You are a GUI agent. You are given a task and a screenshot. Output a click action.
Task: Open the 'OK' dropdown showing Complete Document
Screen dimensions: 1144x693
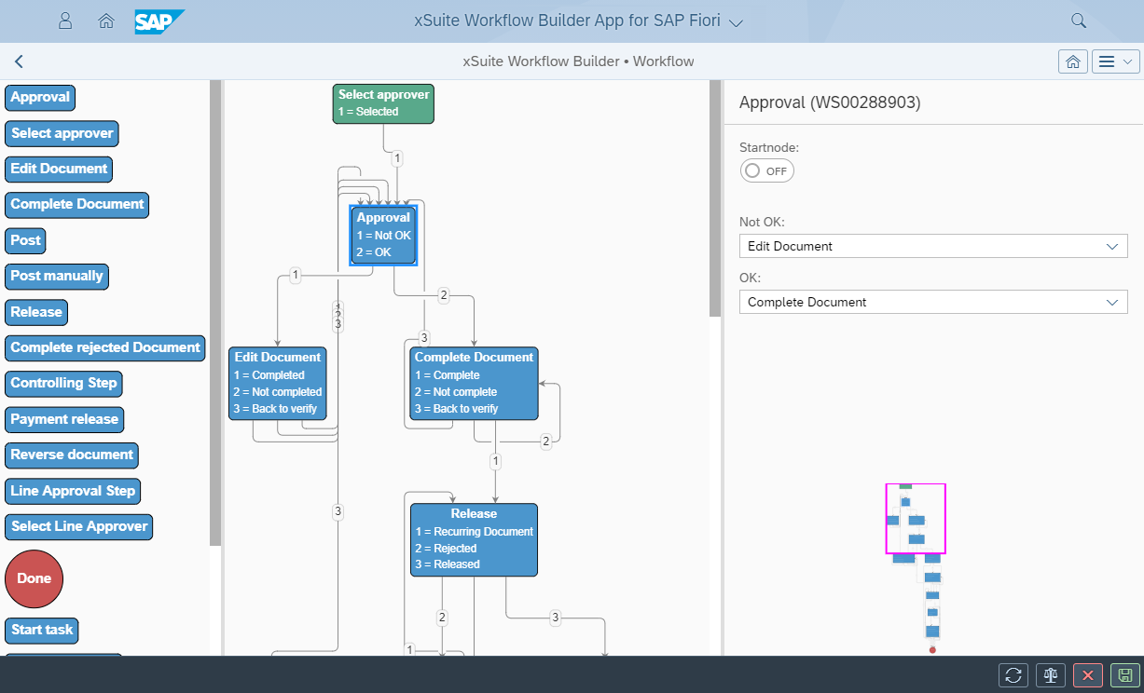pyautogui.click(x=933, y=302)
